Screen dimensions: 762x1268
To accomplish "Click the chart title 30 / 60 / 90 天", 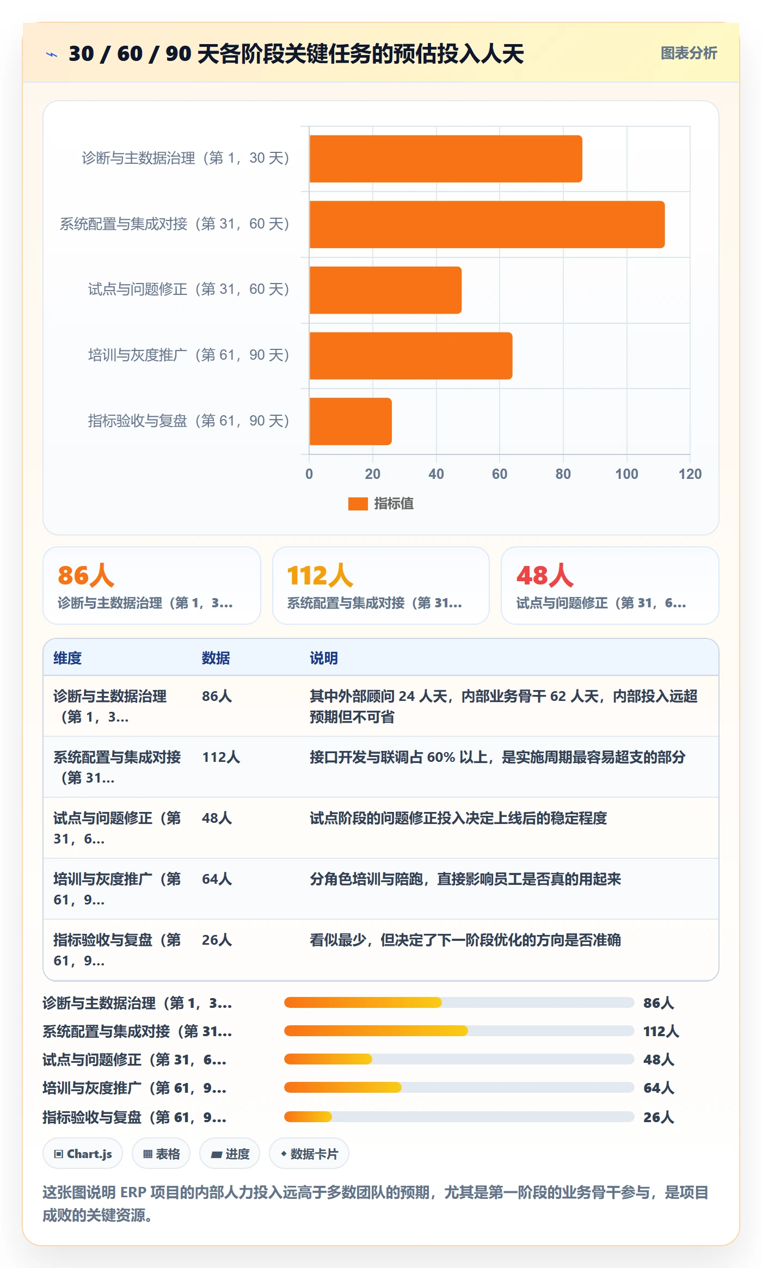I will (x=296, y=54).
